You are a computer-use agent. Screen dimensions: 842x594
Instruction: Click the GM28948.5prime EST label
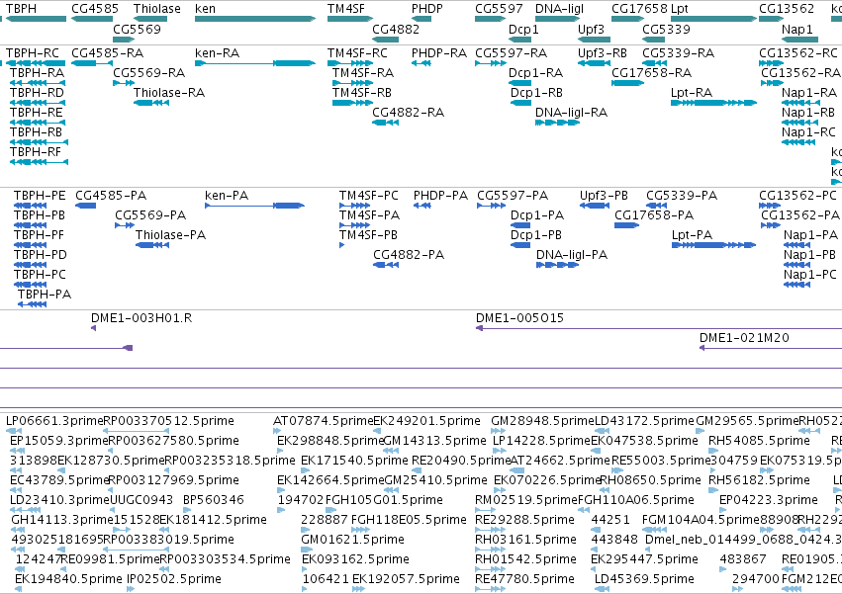click(x=543, y=421)
